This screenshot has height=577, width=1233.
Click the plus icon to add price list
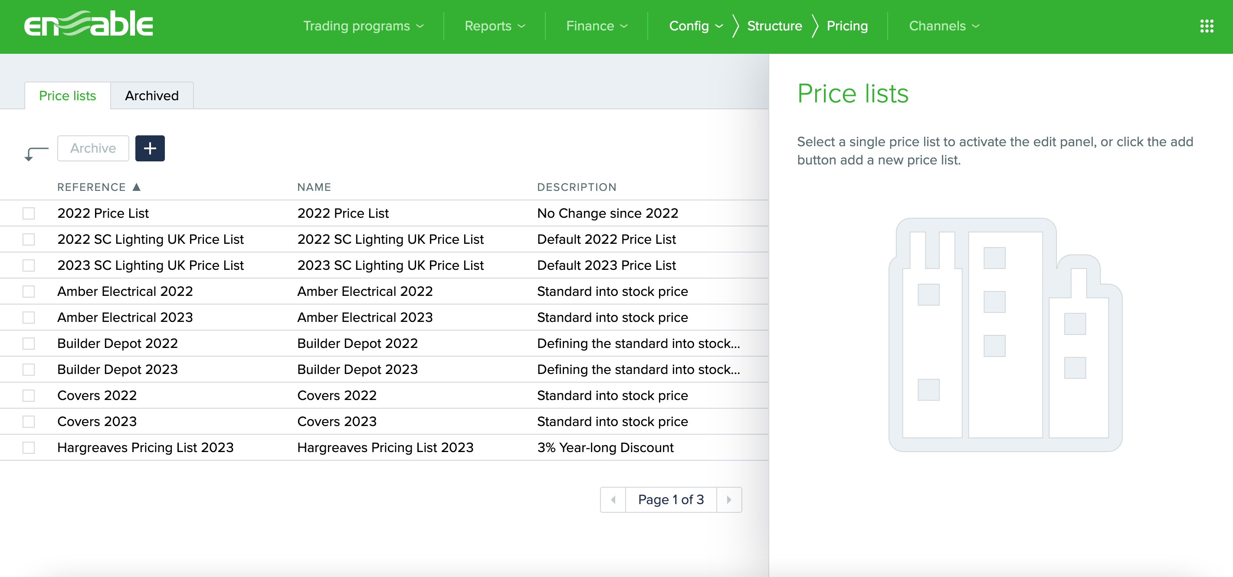pos(150,148)
